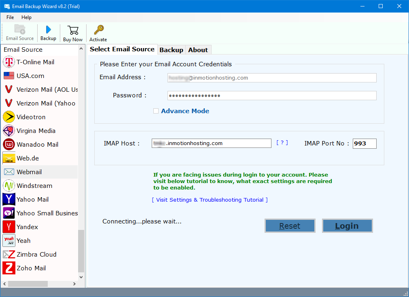
Task: Choose the USA.com flag icon
Action: tap(9, 76)
